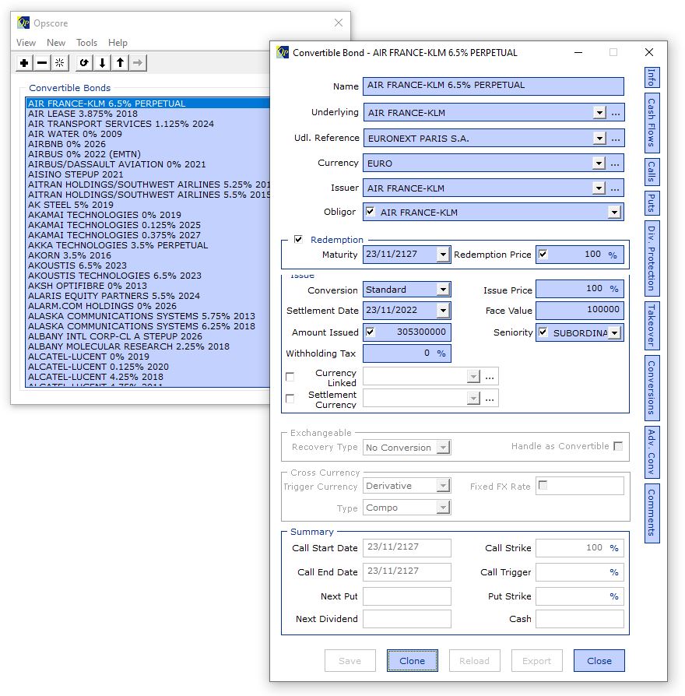
Task: Expand the Currency dropdown arrow
Action: (x=599, y=163)
